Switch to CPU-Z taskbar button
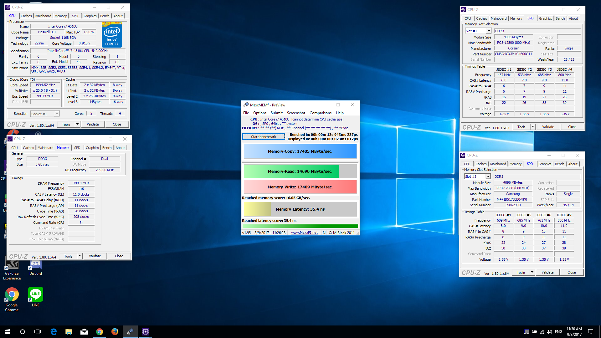The image size is (601, 338). tap(146, 332)
